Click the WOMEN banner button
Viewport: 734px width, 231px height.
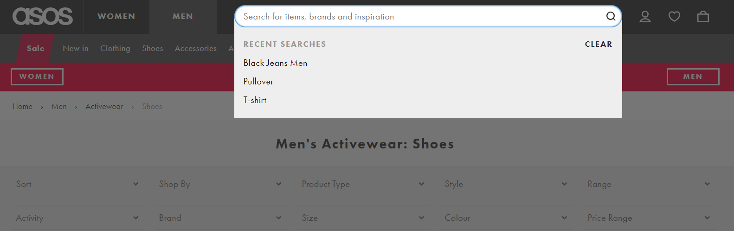click(x=37, y=77)
